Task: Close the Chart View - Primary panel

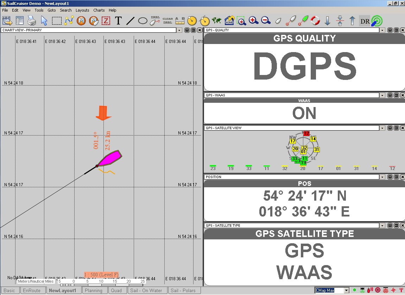Action: coord(200,30)
